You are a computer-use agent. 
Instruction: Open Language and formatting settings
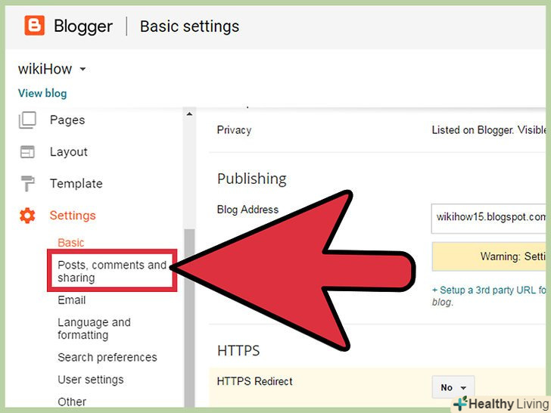(94, 329)
